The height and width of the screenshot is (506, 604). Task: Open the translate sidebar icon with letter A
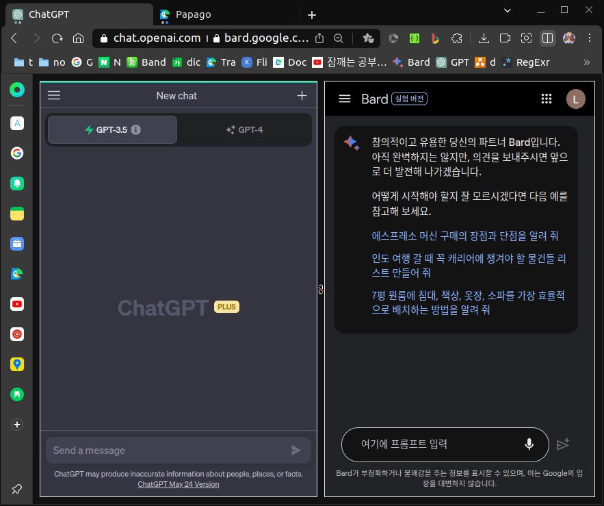(x=17, y=123)
